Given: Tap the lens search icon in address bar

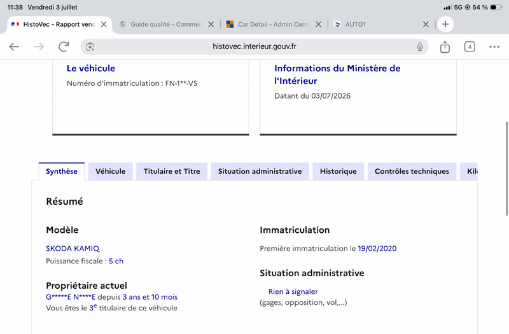Looking at the screenshot, I should [x=90, y=46].
